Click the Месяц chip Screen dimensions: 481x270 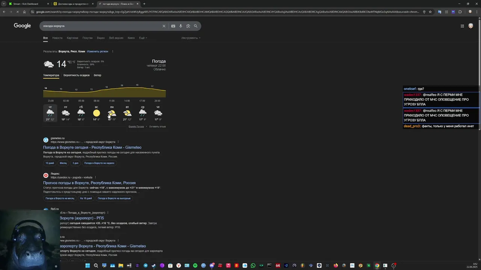point(63,163)
